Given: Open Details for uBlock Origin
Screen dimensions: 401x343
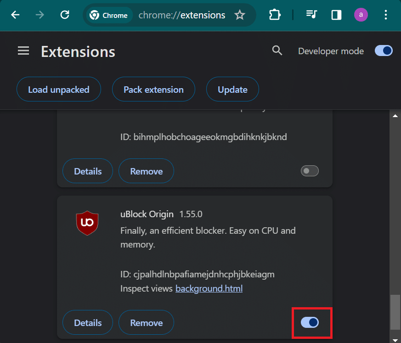Looking at the screenshot, I should [x=88, y=322].
